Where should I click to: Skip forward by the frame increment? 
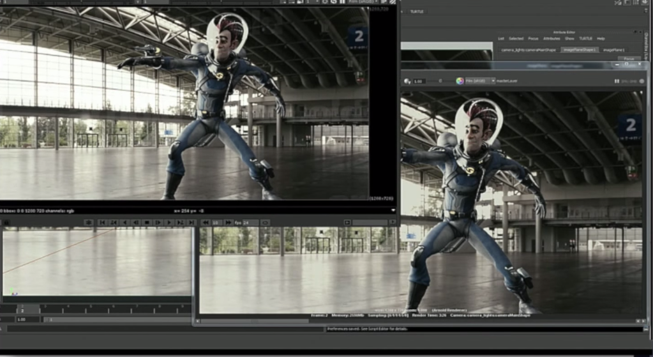click(x=228, y=222)
